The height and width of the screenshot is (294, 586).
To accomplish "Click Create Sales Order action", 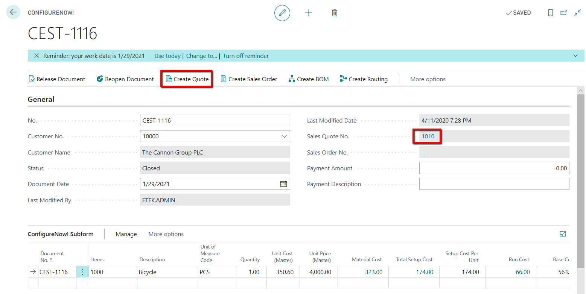I will point(249,79).
